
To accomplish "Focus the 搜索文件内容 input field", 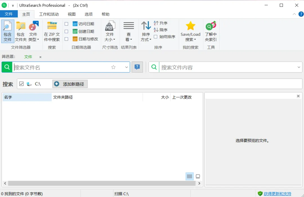I will [227, 67].
